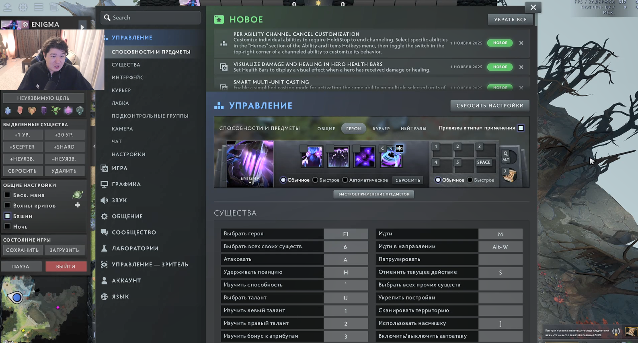Dismiss the Per Ability Channel Cancel notice
The image size is (638, 343).
point(521,43)
